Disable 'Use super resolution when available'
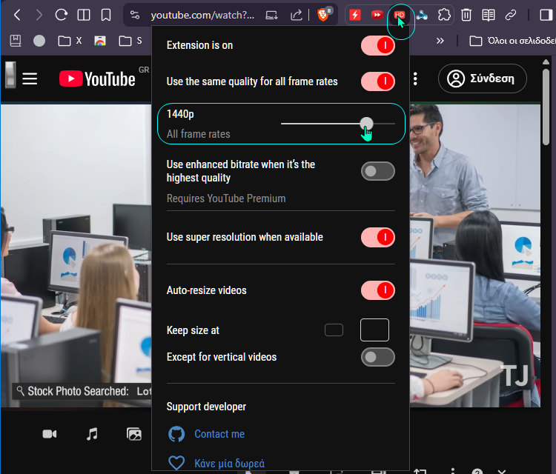This screenshot has width=556, height=474. pos(377,237)
